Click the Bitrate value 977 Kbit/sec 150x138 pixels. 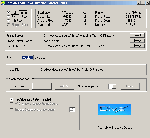[x=134, y=12]
